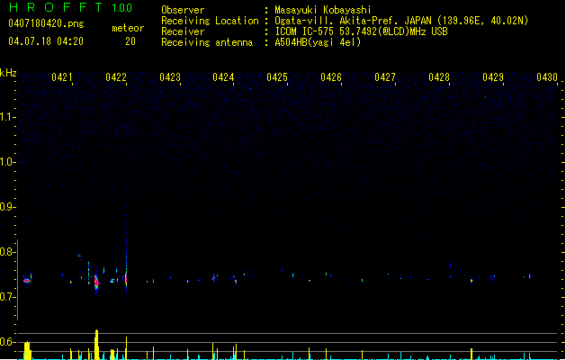Viewport: 566px width, 360px height.
Task: Click the 1.1 kHz frequency axis label
Action: tap(8, 117)
